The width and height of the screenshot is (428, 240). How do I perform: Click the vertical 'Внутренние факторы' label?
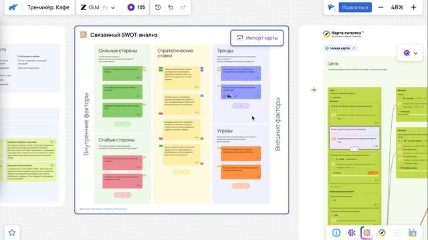[86, 124]
